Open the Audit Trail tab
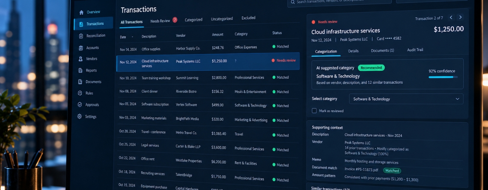The image size is (488, 190). (415, 50)
